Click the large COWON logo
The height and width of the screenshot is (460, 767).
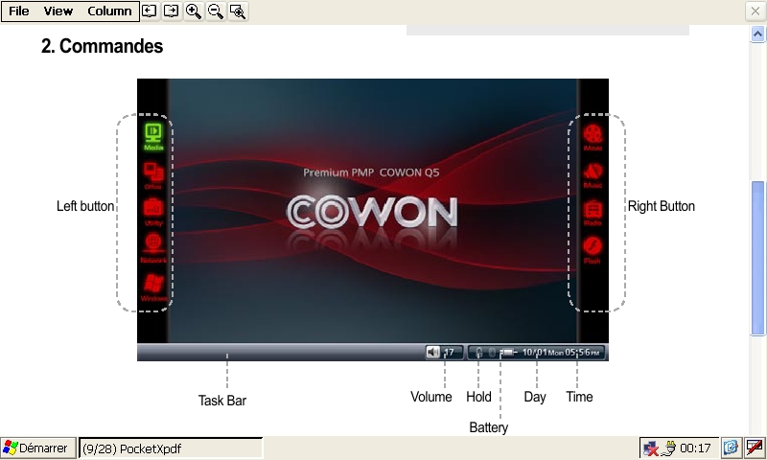tap(372, 212)
